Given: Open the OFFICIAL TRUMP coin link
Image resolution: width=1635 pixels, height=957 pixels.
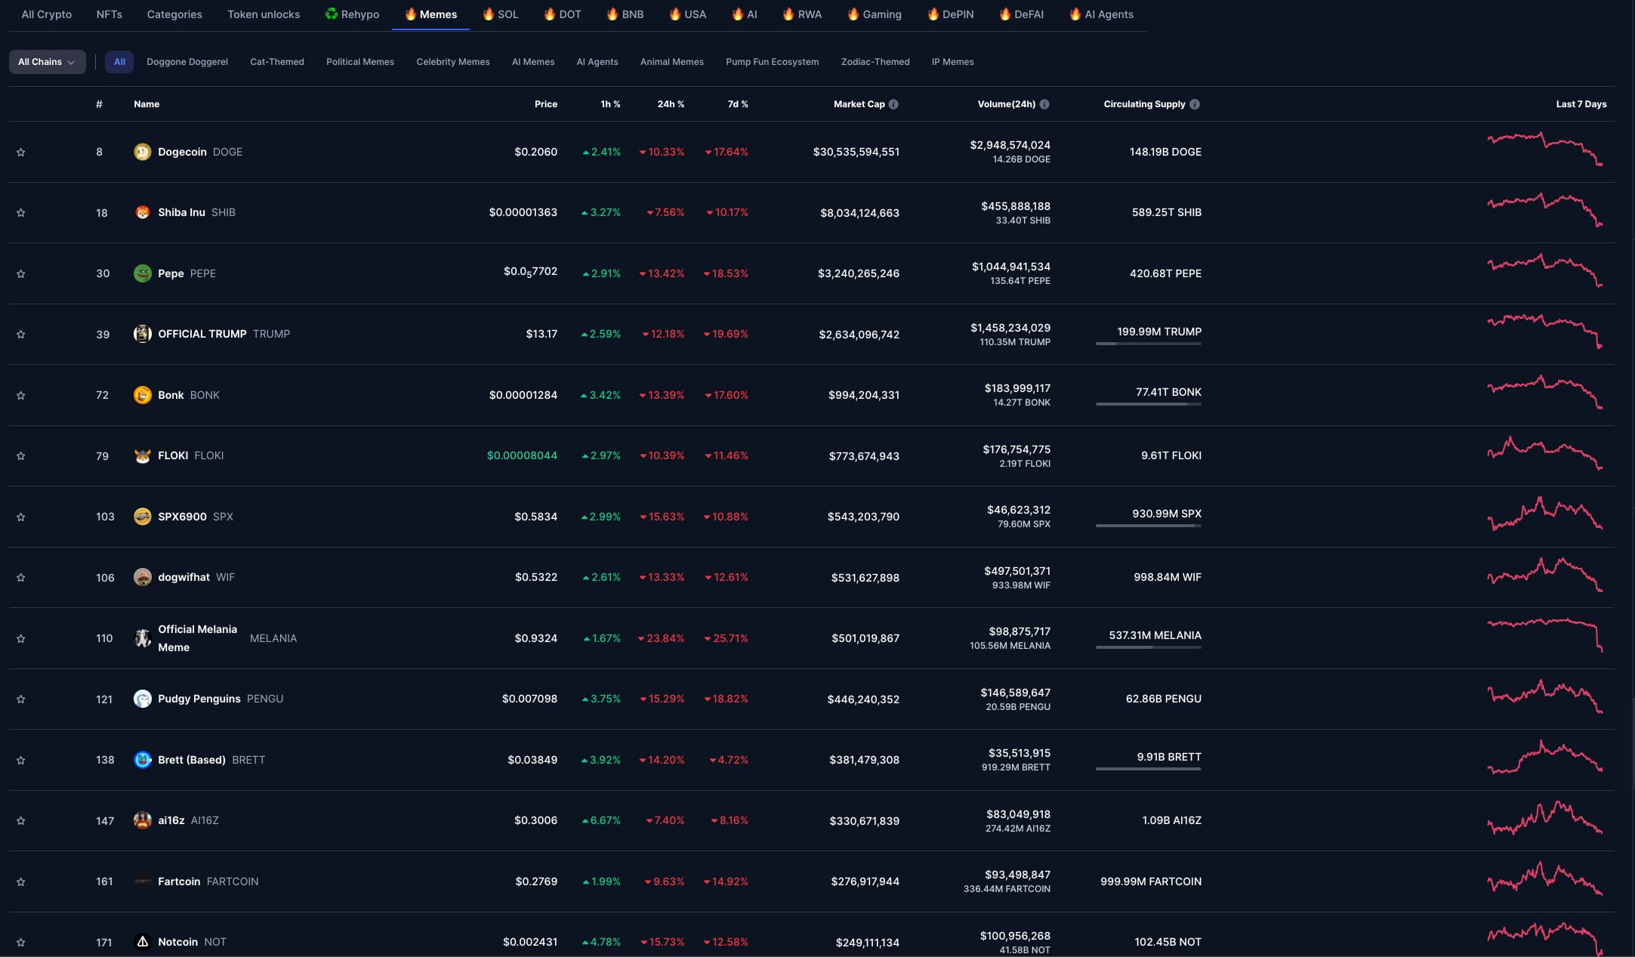Looking at the screenshot, I should [202, 334].
